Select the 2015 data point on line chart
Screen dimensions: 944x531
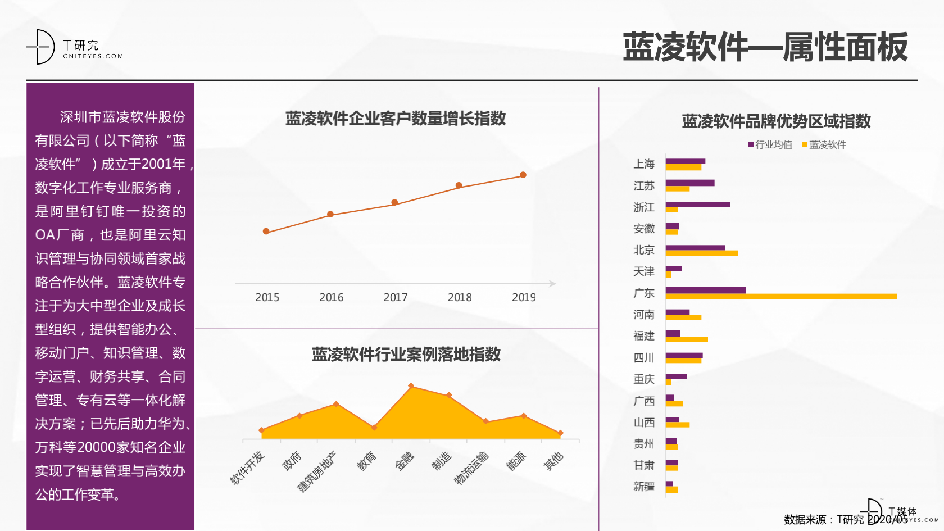tap(266, 232)
